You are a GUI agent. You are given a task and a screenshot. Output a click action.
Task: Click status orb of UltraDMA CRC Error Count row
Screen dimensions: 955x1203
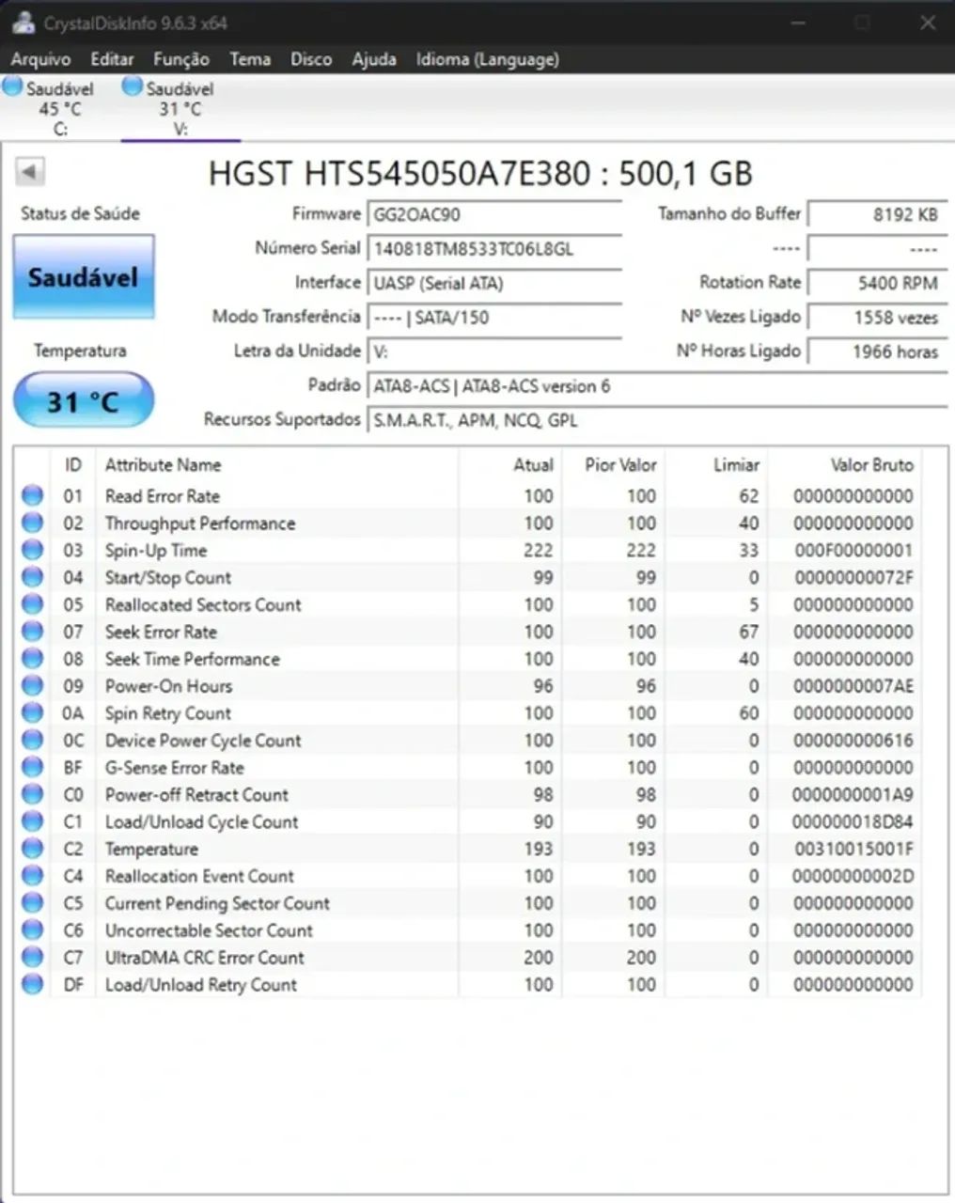[x=33, y=958]
